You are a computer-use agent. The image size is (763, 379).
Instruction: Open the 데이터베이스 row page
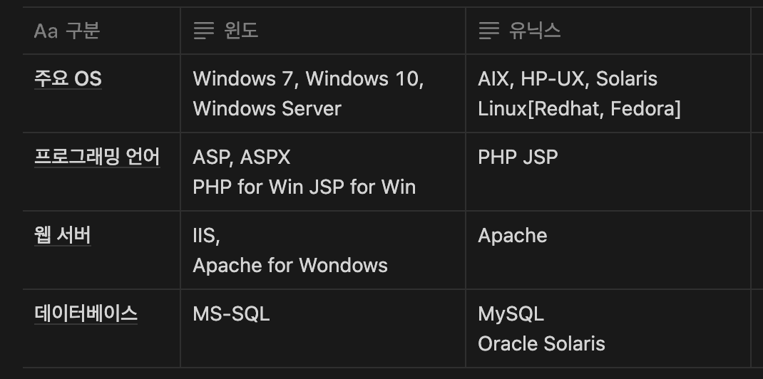coord(86,314)
